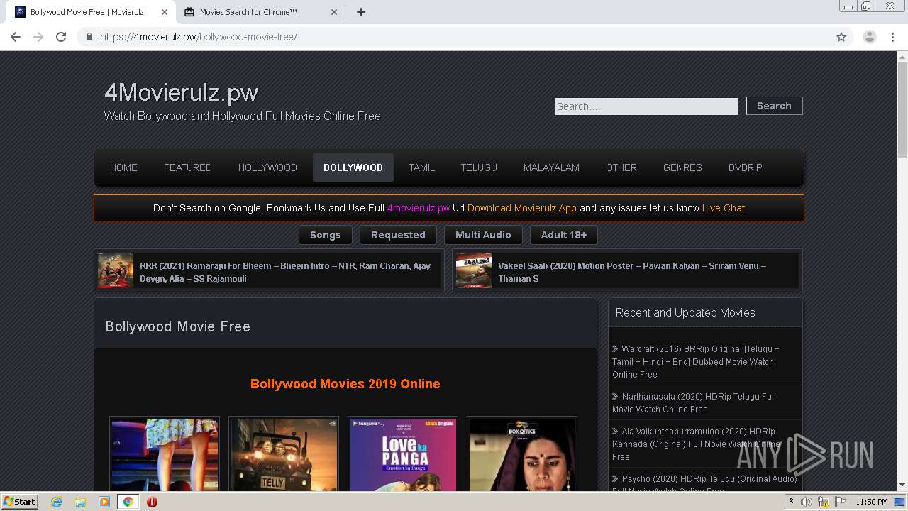
Task: Open RRR (2021) Ramaraju For Bheem post
Action: tap(285, 272)
